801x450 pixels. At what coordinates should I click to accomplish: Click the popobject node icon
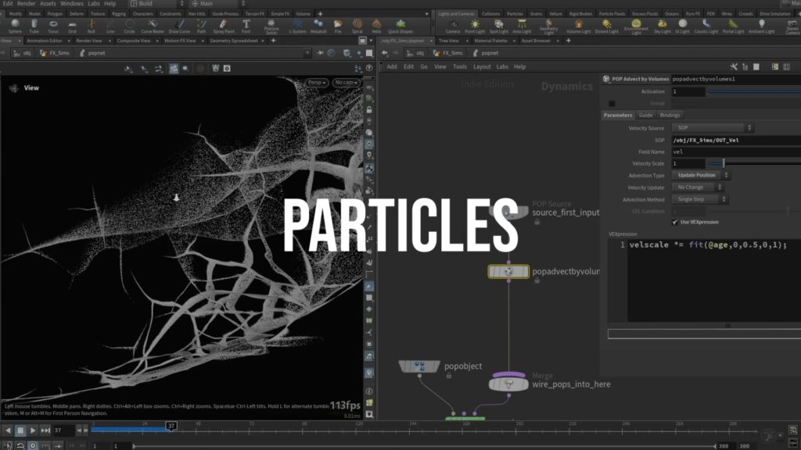[x=419, y=366]
